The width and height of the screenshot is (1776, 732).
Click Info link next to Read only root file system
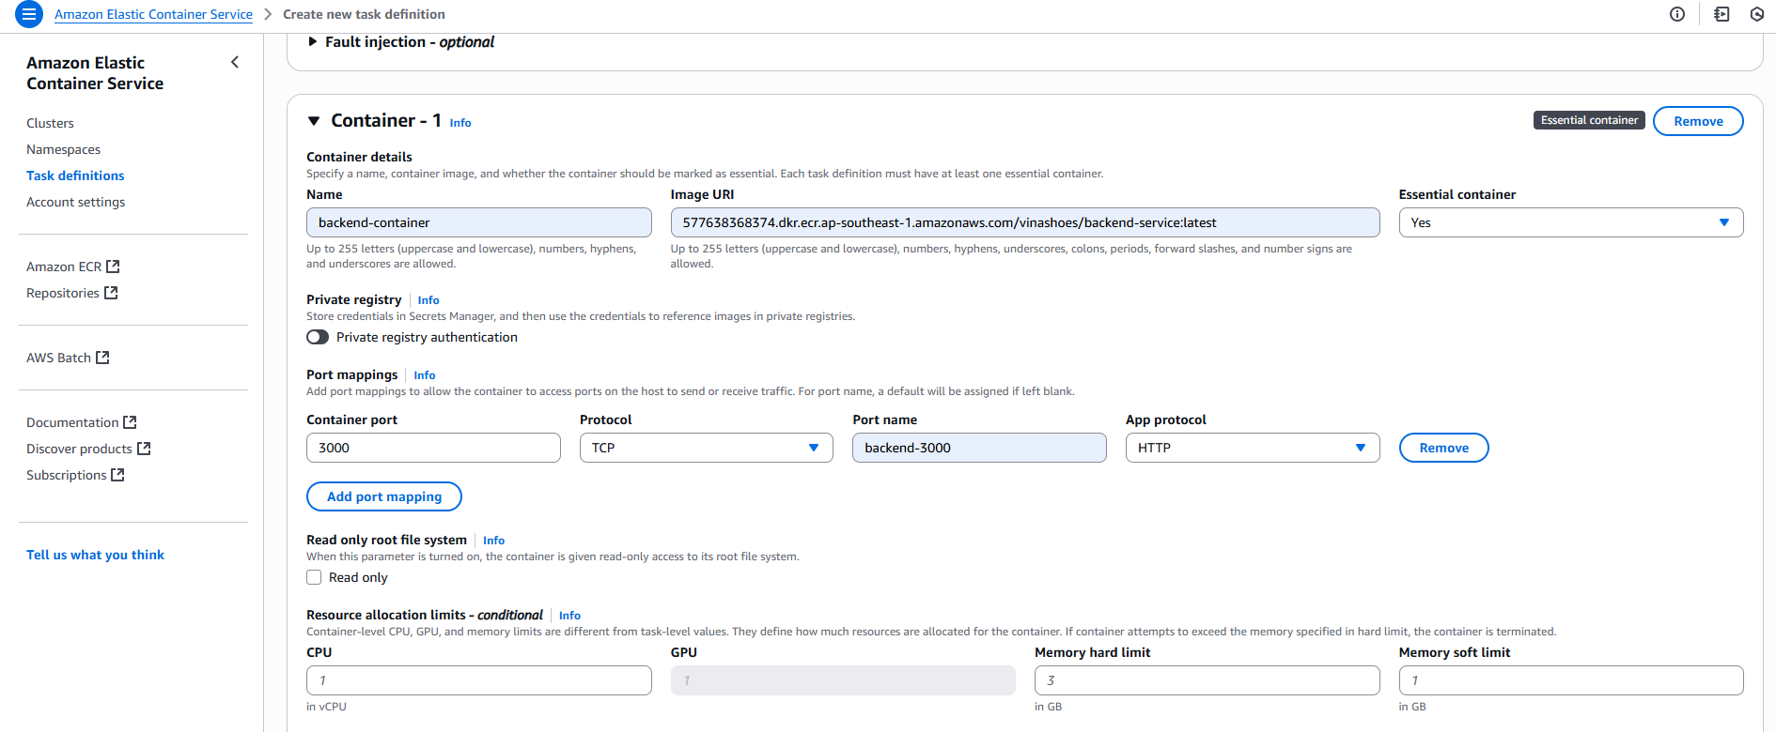click(x=494, y=541)
